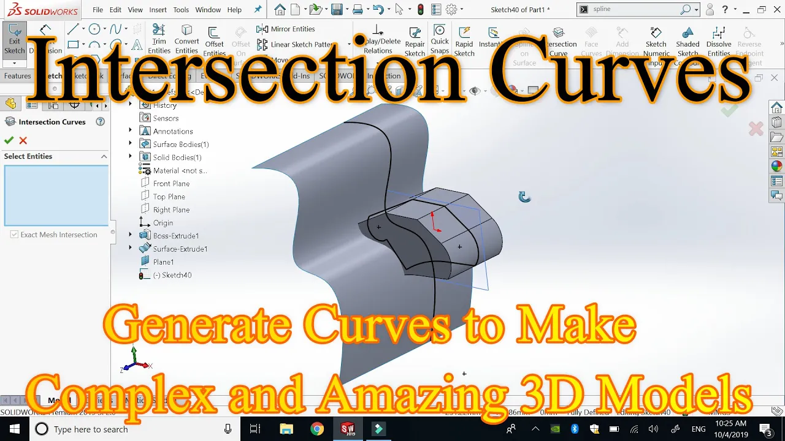The height and width of the screenshot is (441, 785).
Task: Choose the Trim Entities tool
Action: (x=159, y=40)
